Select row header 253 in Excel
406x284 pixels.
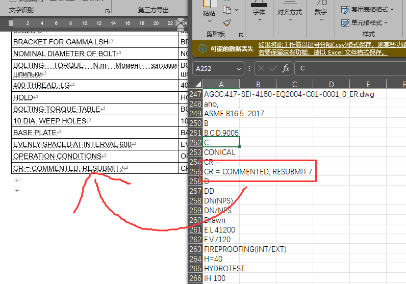195,152
